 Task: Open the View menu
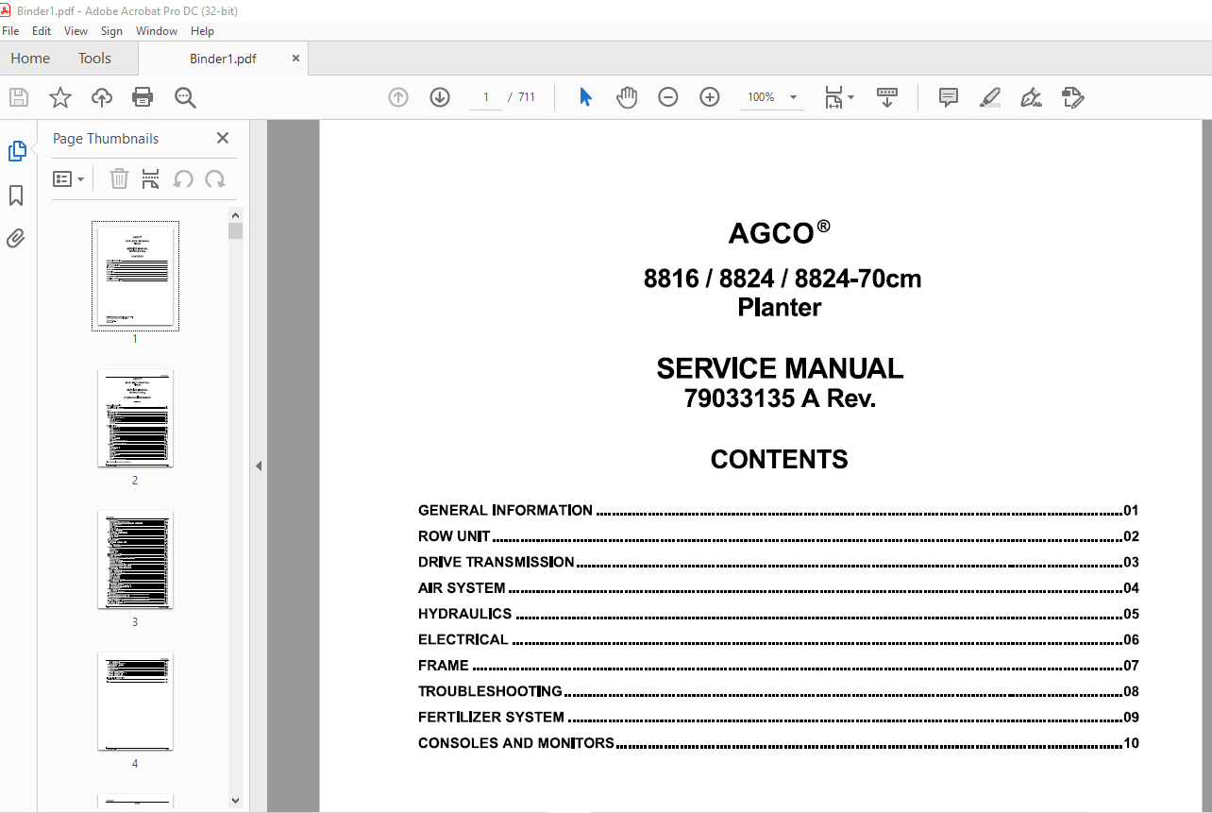coord(76,31)
